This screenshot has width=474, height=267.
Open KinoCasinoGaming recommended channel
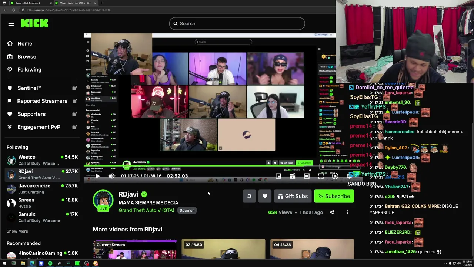[x=42, y=255]
